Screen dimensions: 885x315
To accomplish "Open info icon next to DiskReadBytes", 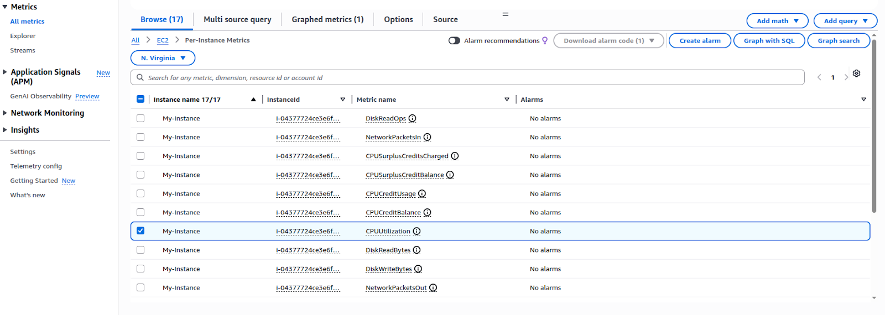I will [x=417, y=250].
